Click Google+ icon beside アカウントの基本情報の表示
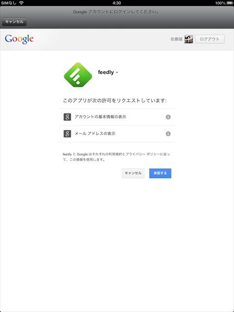Viewport: 234px width, 312px height. click(x=67, y=117)
